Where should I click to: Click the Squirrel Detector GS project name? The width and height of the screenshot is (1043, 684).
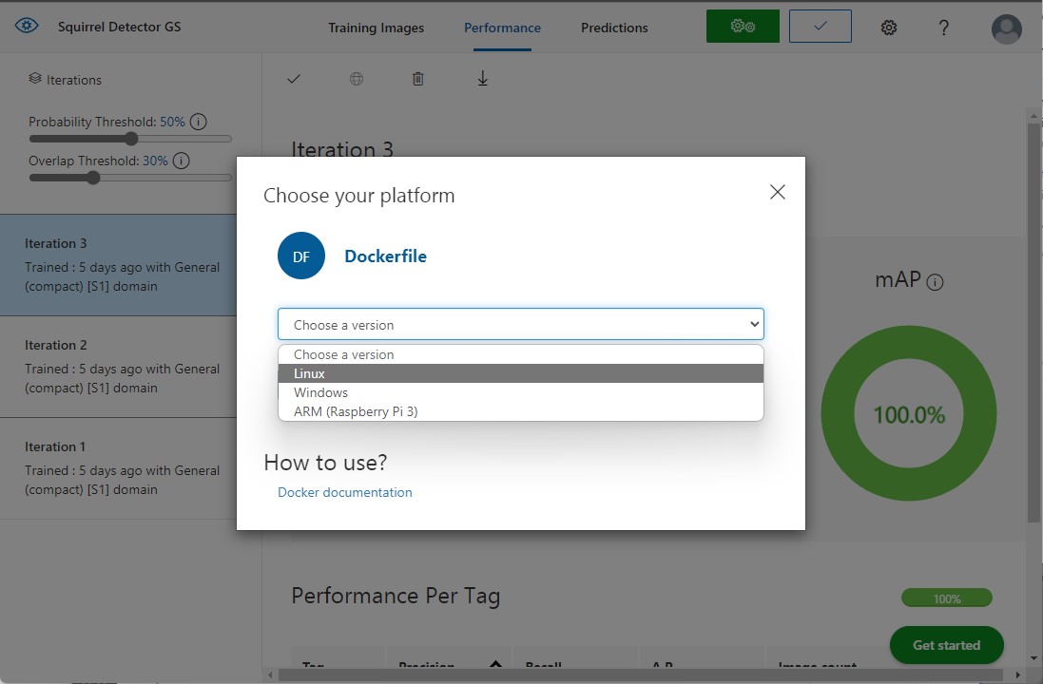119,27
